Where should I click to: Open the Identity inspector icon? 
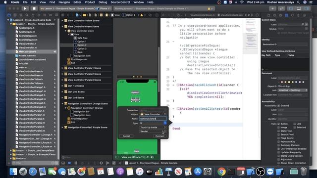click(x=286, y=15)
